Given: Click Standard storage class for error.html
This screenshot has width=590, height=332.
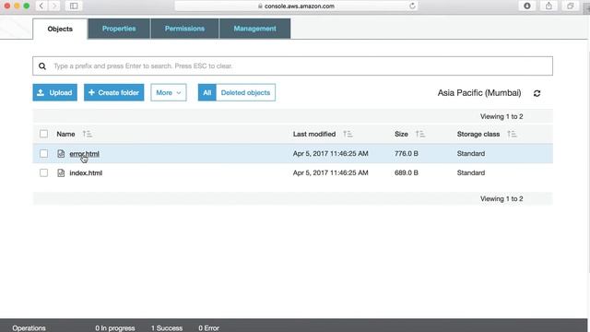Looking at the screenshot, I should pyautogui.click(x=471, y=154).
